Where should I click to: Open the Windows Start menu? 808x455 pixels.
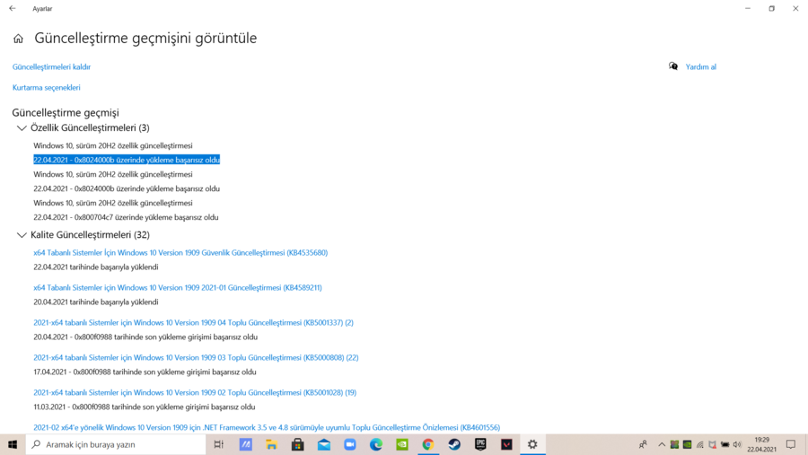[13, 444]
